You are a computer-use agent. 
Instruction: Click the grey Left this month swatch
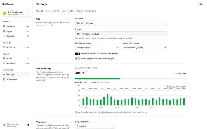(x=90, y=82)
